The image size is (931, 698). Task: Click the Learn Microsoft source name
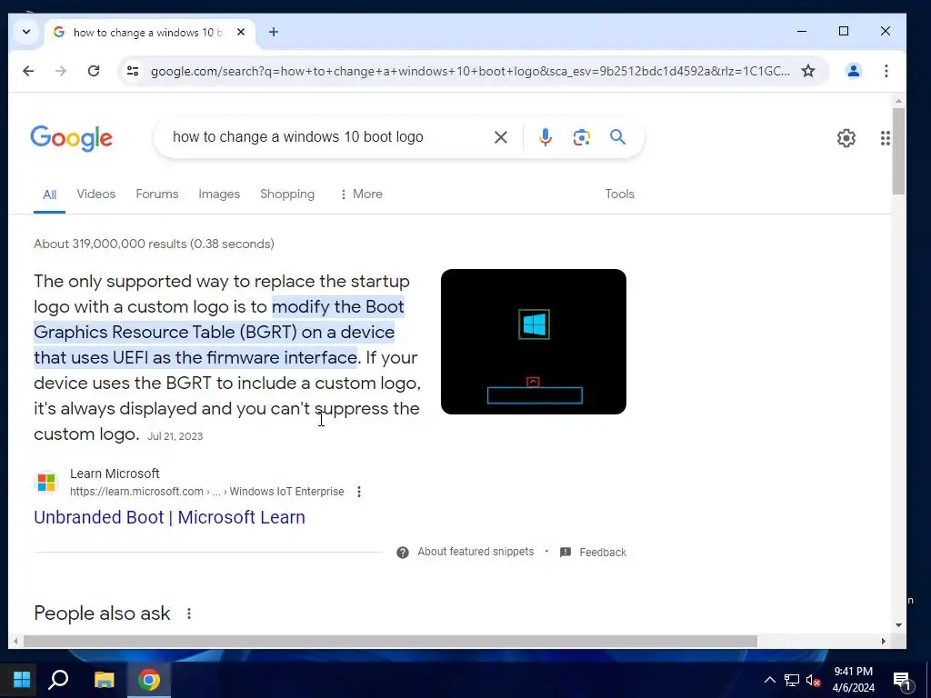click(x=115, y=474)
